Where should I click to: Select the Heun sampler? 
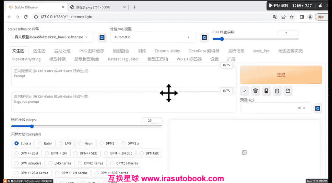(x=86, y=143)
